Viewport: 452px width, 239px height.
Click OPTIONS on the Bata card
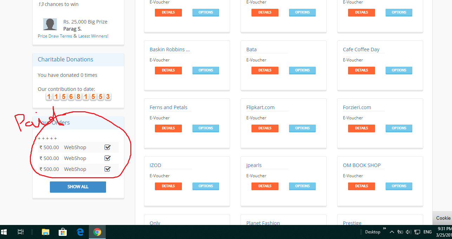point(302,70)
